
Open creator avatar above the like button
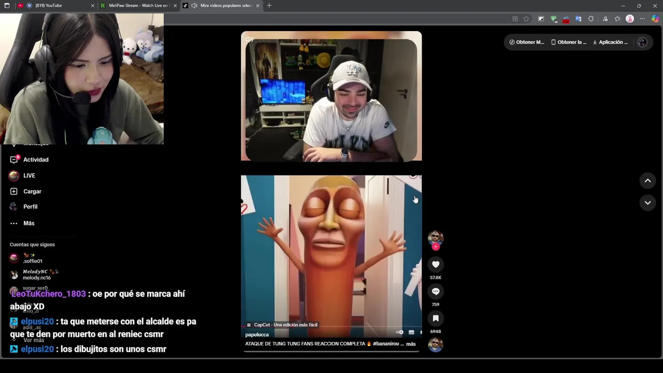coord(436,238)
